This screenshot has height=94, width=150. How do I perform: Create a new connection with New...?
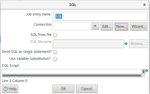121,26
